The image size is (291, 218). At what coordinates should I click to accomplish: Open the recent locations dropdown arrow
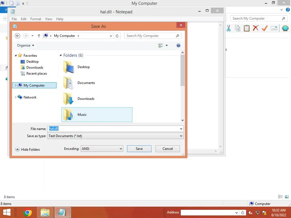(x=32, y=36)
